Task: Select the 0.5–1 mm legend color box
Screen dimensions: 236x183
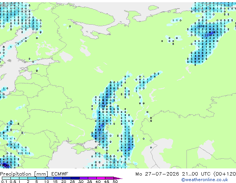Action: coord(15,178)
